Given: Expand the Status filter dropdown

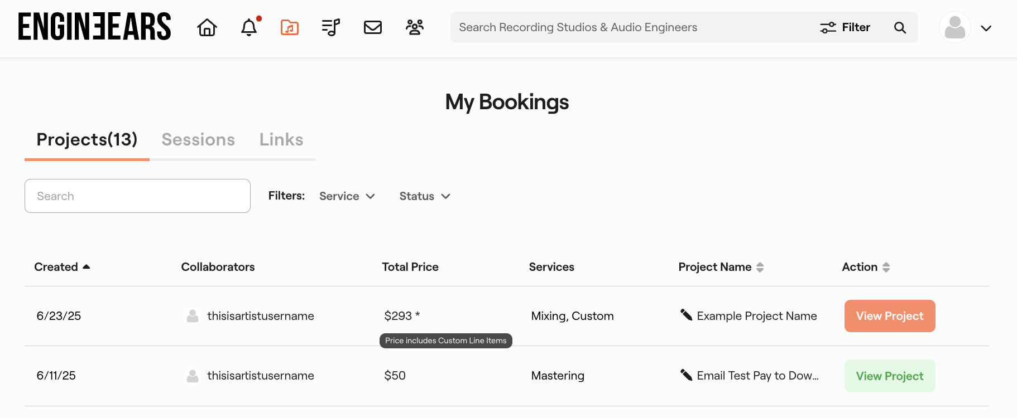Looking at the screenshot, I should click(425, 196).
